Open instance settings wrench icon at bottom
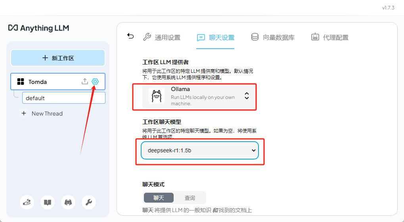 (x=89, y=203)
